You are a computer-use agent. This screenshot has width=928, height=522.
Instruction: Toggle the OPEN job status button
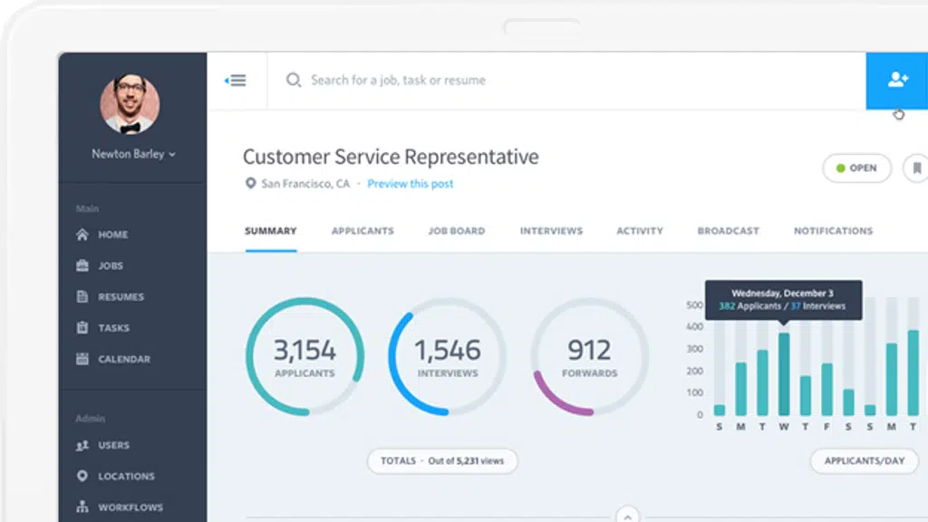(x=856, y=168)
